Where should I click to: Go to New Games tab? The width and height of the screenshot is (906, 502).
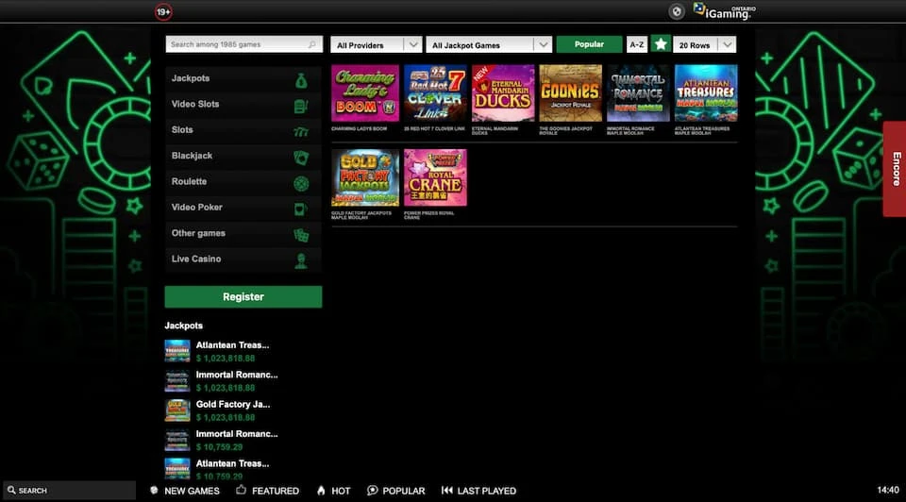click(x=185, y=491)
